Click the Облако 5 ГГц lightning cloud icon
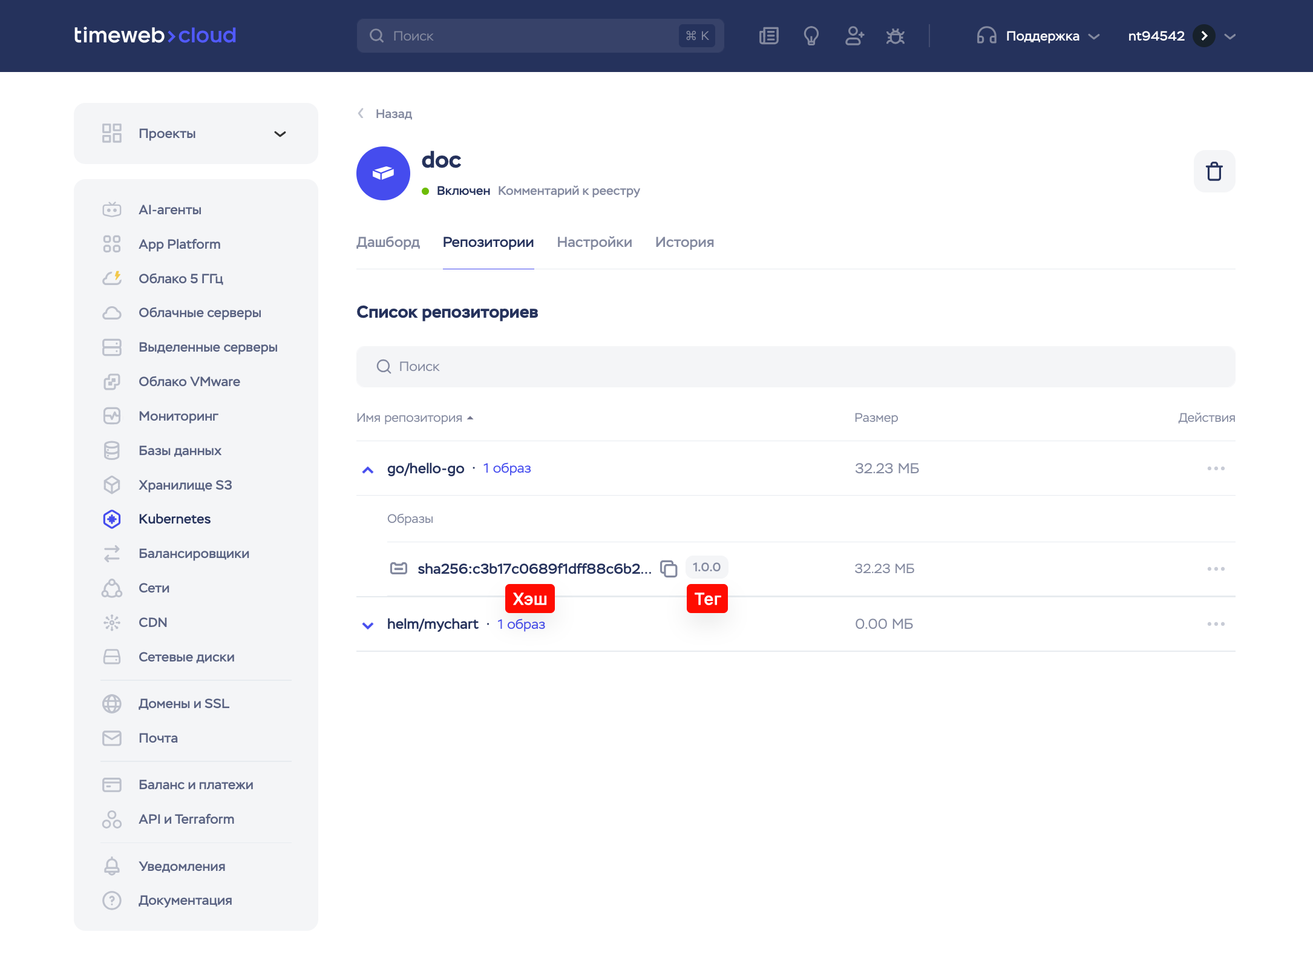The height and width of the screenshot is (978, 1313). click(x=112, y=278)
